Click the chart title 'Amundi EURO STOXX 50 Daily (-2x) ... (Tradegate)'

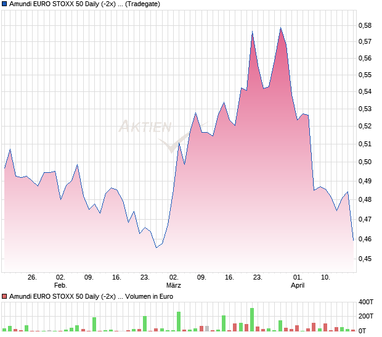84,4
